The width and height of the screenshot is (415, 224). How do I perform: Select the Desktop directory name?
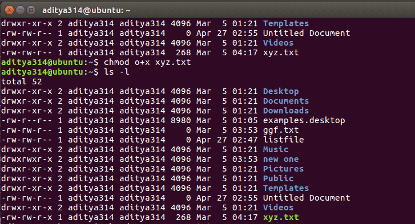point(281,91)
